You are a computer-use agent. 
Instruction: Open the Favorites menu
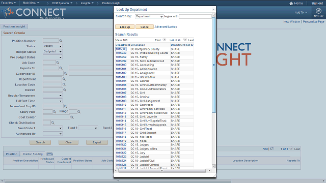click(x=9, y=3)
